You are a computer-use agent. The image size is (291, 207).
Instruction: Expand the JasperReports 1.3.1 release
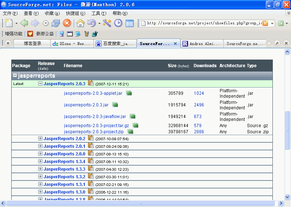pyautogui.click(x=40, y=184)
